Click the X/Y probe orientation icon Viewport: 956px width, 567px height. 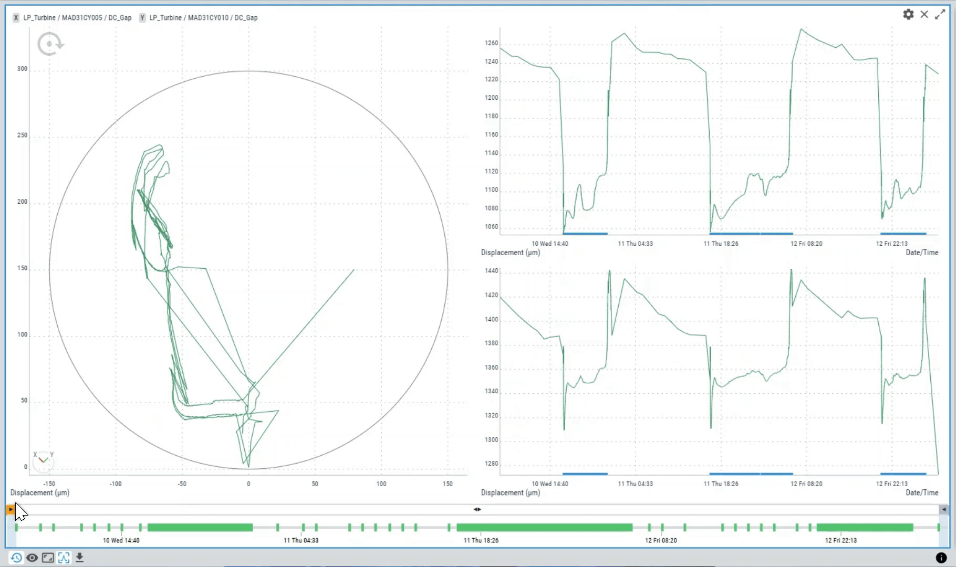[44, 460]
